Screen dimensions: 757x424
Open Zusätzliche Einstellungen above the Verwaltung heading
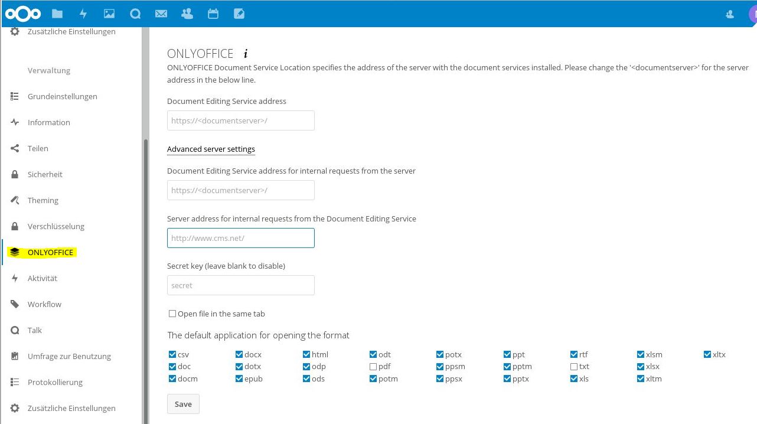coord(71,32)
